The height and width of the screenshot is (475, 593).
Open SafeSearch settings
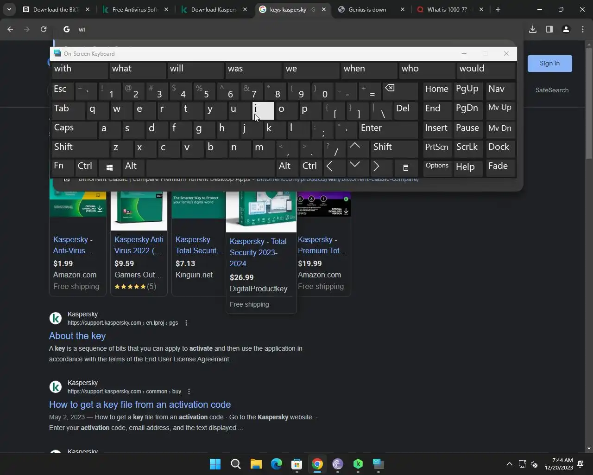[552, 90]
